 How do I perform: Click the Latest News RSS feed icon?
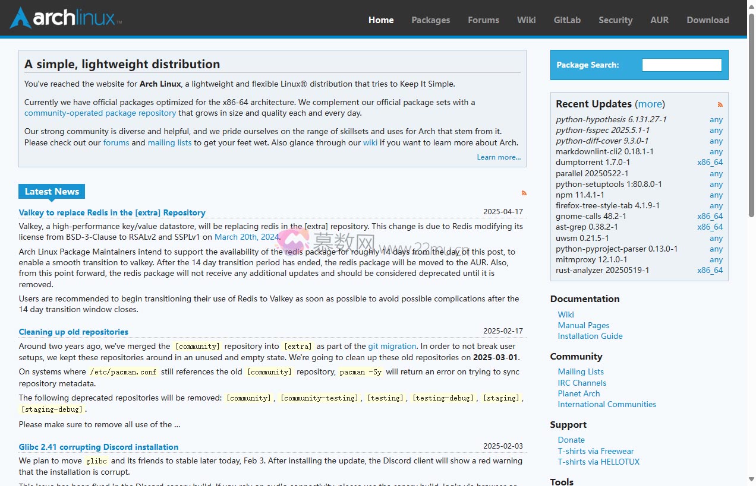tap(524, 193)
